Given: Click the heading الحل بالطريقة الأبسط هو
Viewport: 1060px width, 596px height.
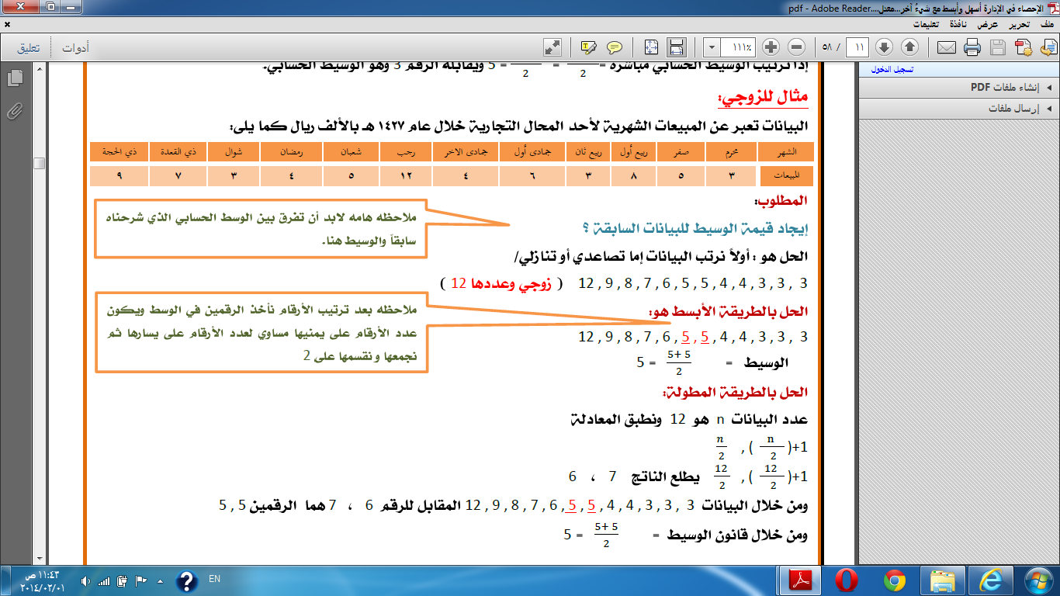Looking at the screenshot, I should 729,311.
